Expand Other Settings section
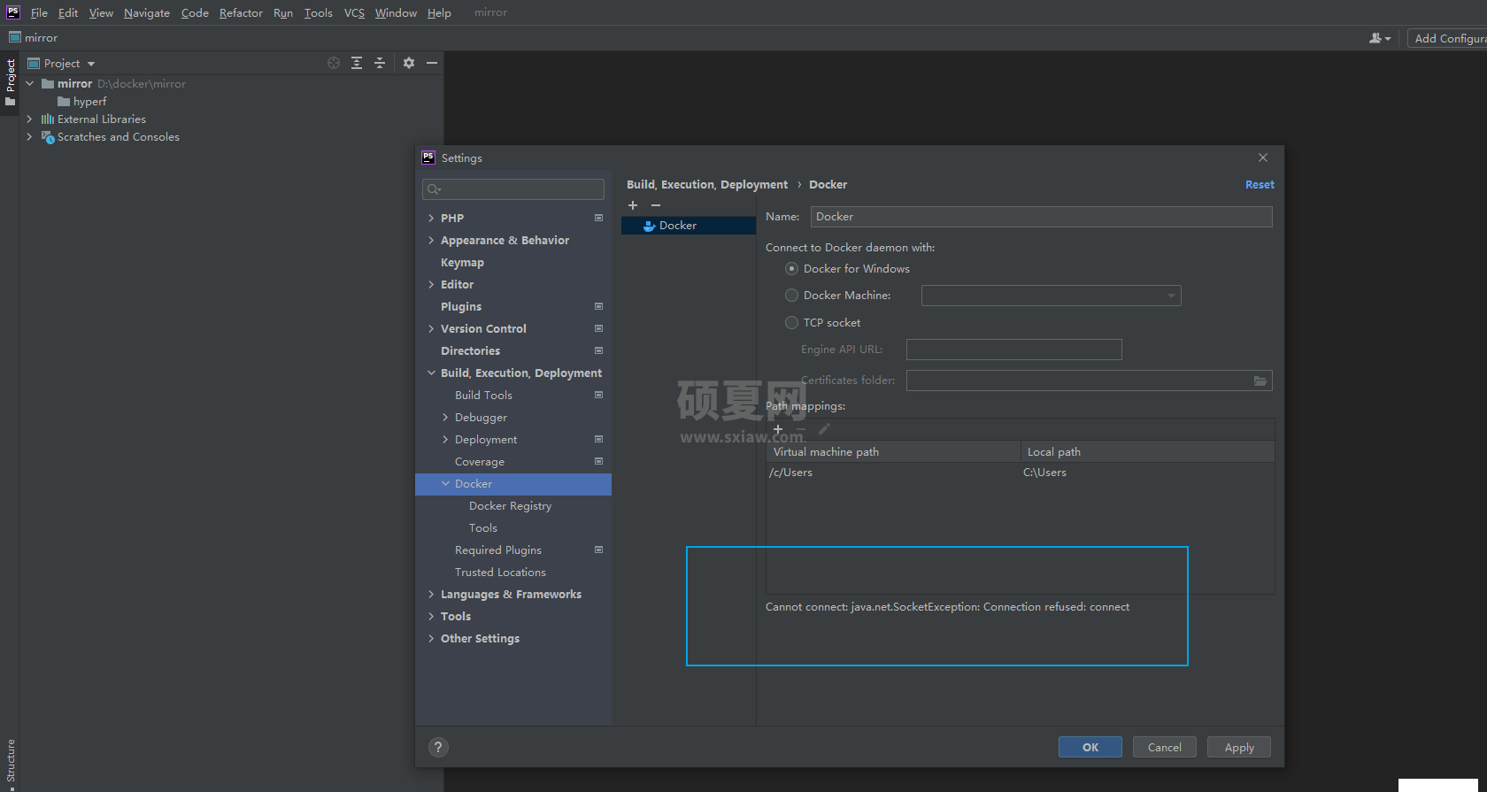The height and width of the screenshot is (792, 1487). 431,638
